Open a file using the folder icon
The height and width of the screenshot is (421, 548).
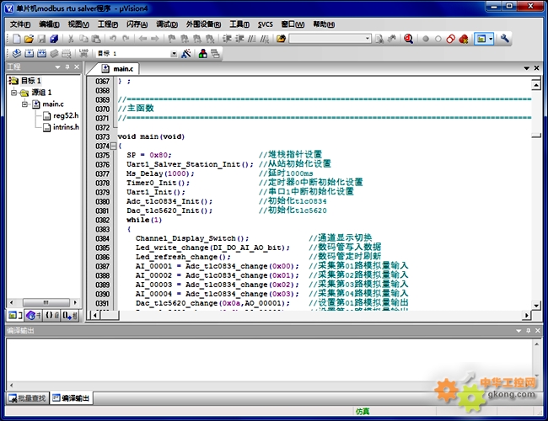click(29, 39)
